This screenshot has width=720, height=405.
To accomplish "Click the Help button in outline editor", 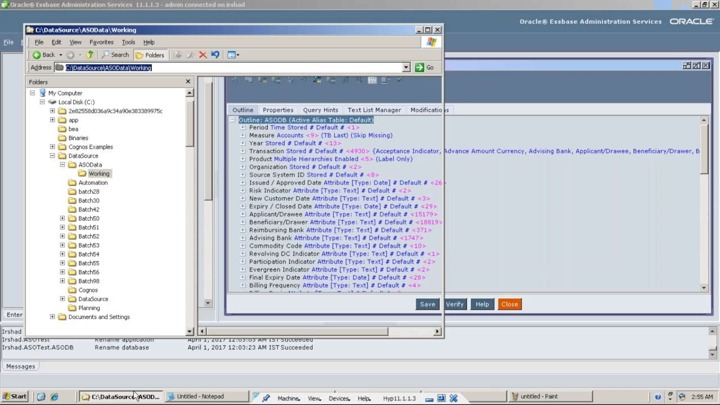I will 482,304.
